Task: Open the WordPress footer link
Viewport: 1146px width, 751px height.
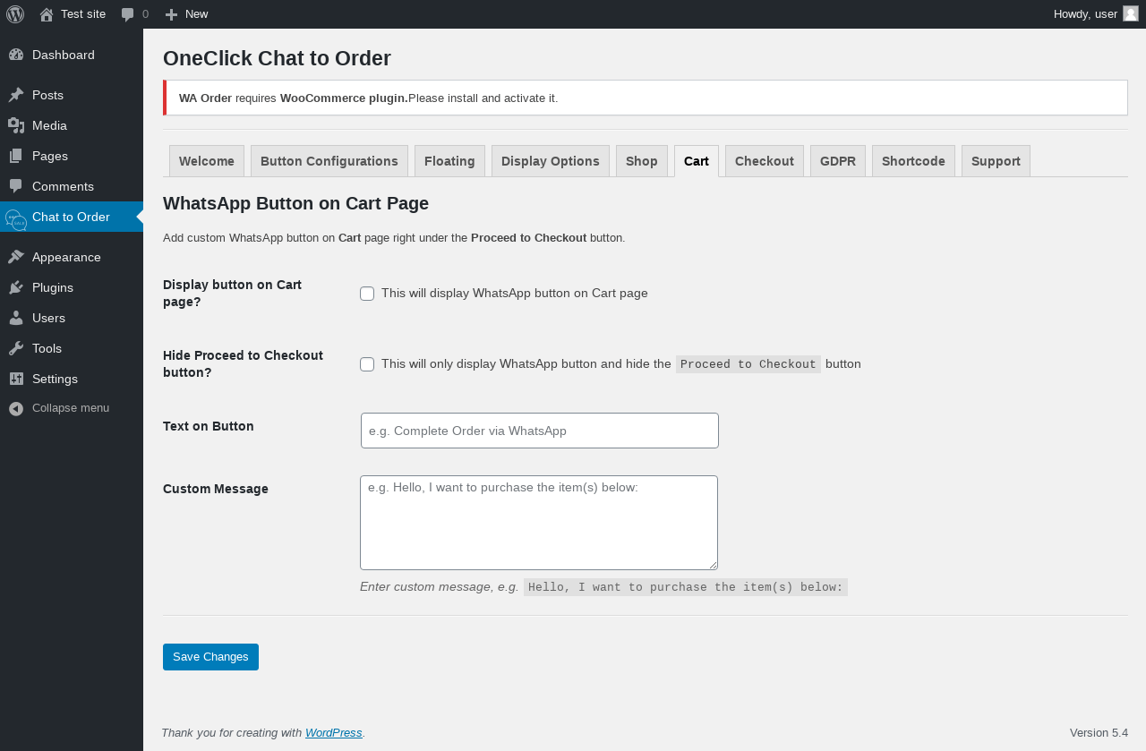Action: pos(334,732)
